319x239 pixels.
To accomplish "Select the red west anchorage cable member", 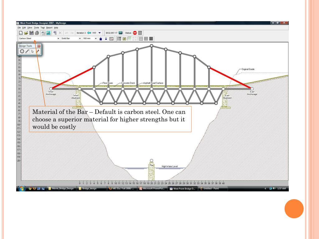I will [x=72, y=78].
